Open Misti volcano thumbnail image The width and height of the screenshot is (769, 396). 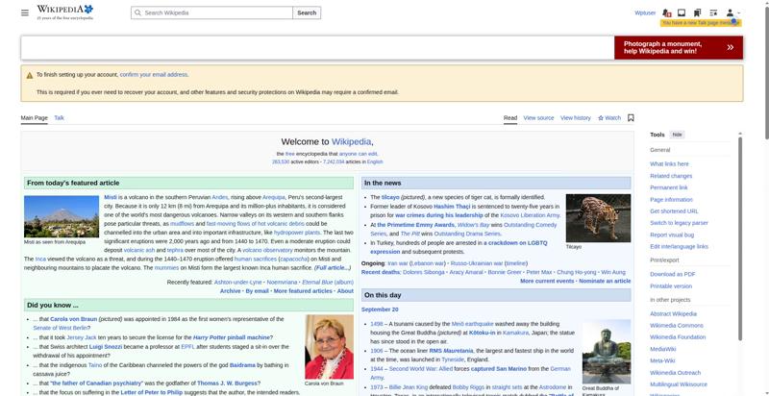62,216
